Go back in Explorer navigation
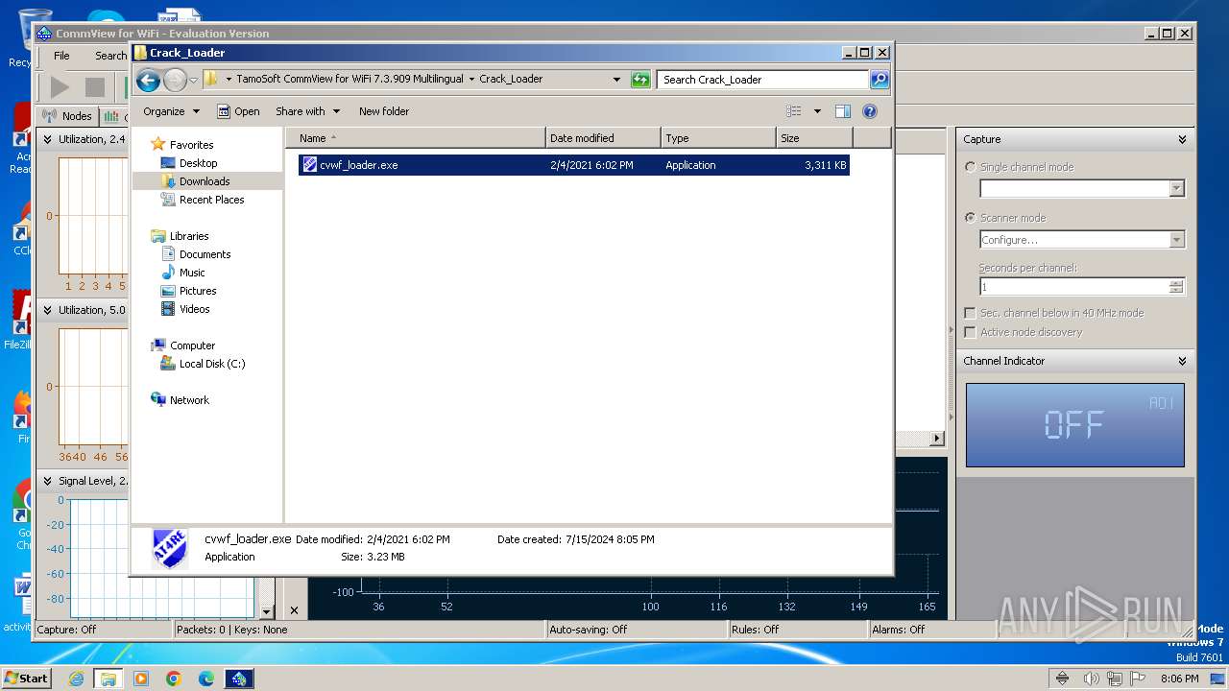Screen dimensions: 1229x691 point(148,80)
